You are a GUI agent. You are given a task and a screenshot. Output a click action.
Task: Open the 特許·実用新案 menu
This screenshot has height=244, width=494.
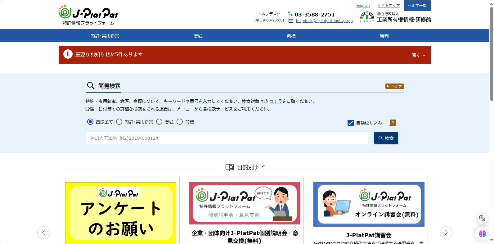(105, 36)
